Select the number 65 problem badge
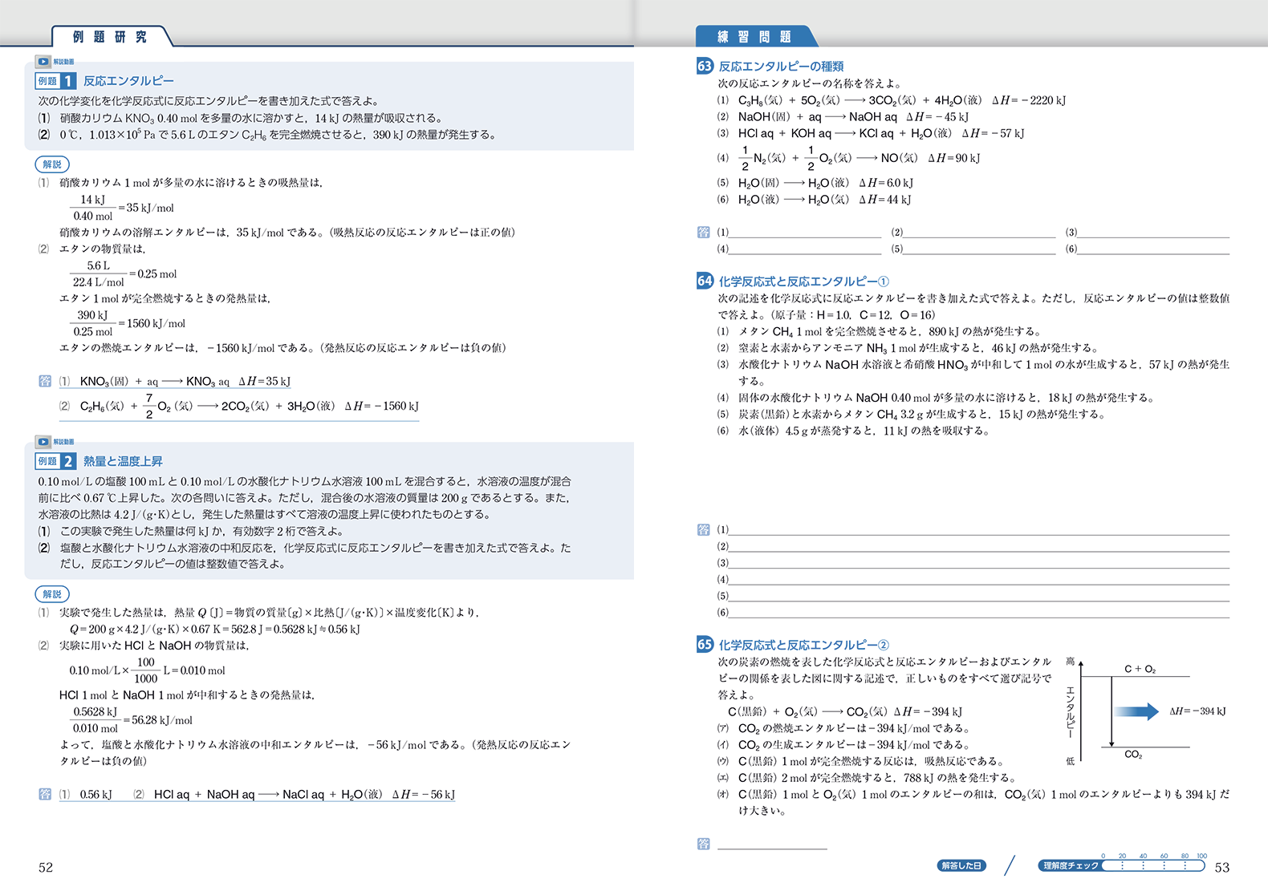1268x895 pixels. tap(705, 645)
